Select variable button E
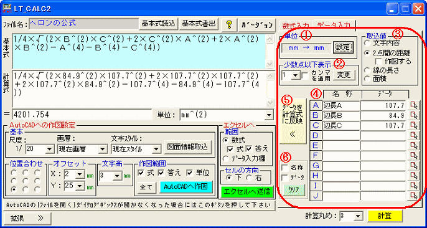 [x=316, y=146]
